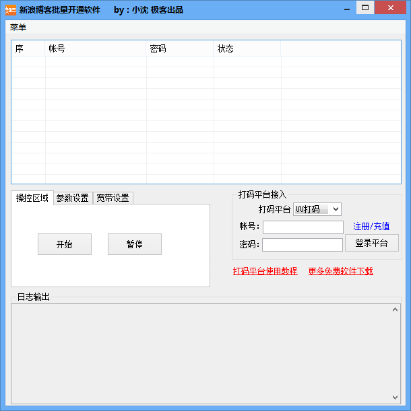
Task: Click the 暂停 button
Action: pos(135,244)
